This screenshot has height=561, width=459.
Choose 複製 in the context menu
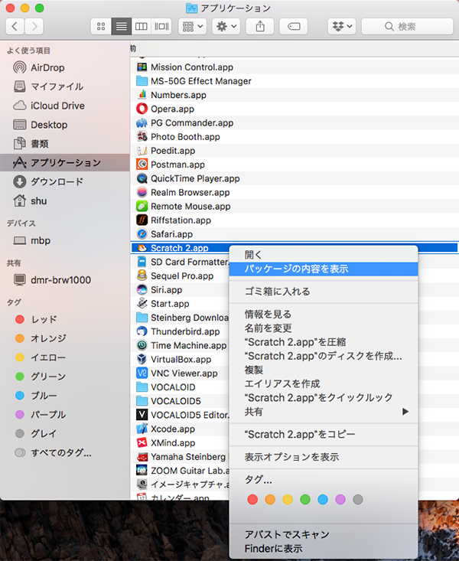(x=324, y=370)
